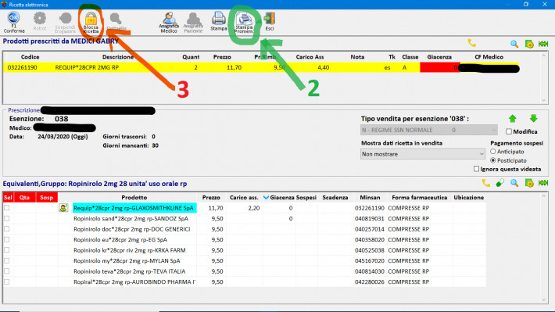Click the Descrizione column header
555x312 pixels.
point(118,56)
